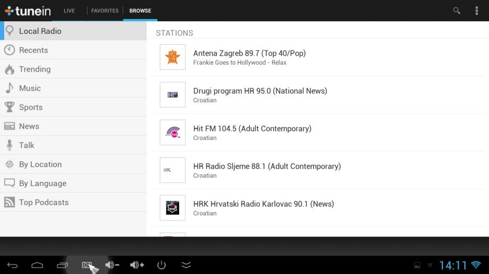This screenshot has height=274, width=489.
Task: Click the Drugi program HR station logo
Action: coord(172,94)
